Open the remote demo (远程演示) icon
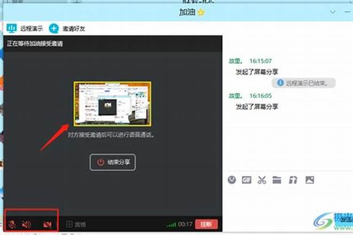This screenshot has height=235, width=353. [x=12, y=28]
